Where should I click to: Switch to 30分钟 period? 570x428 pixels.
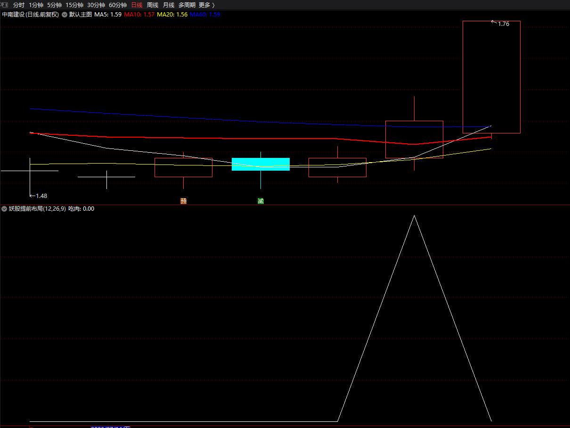[96, 5]
